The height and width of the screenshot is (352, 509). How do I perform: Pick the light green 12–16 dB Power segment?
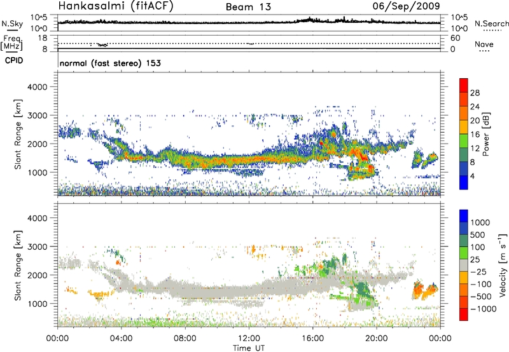point(464,141)
